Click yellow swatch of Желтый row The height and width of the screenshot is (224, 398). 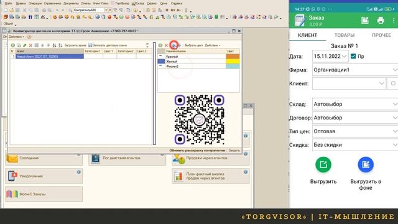point(233,61)
